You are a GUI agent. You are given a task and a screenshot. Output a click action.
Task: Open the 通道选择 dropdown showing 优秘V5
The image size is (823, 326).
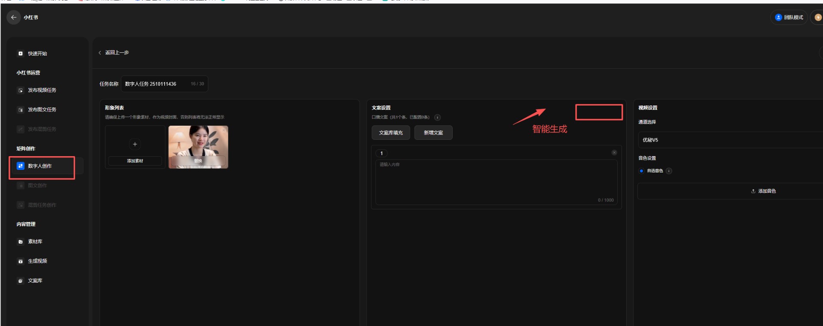click(729, 140)
